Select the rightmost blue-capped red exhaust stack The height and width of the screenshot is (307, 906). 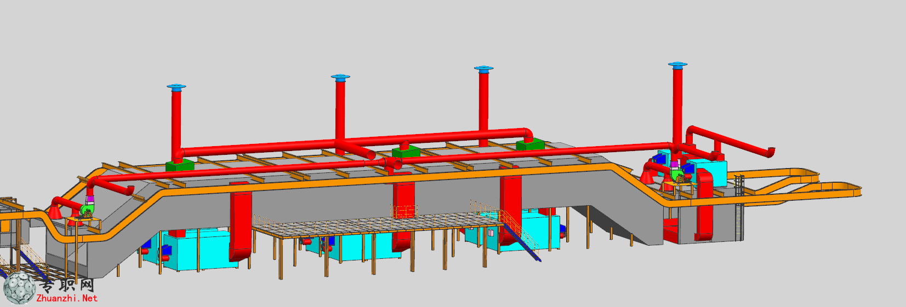(x=677, y=104)
